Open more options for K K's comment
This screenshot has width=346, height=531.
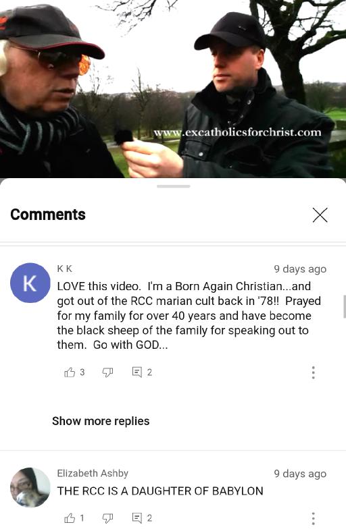(x=314, y=372)
